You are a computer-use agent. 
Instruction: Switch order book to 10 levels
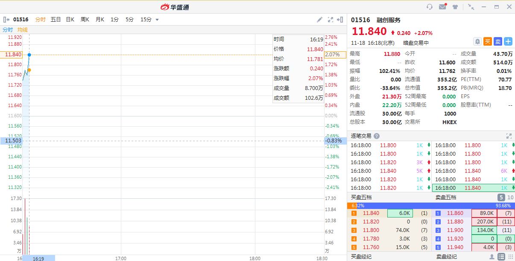click(510, 197)
